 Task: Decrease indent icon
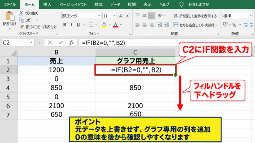[160, 25]
